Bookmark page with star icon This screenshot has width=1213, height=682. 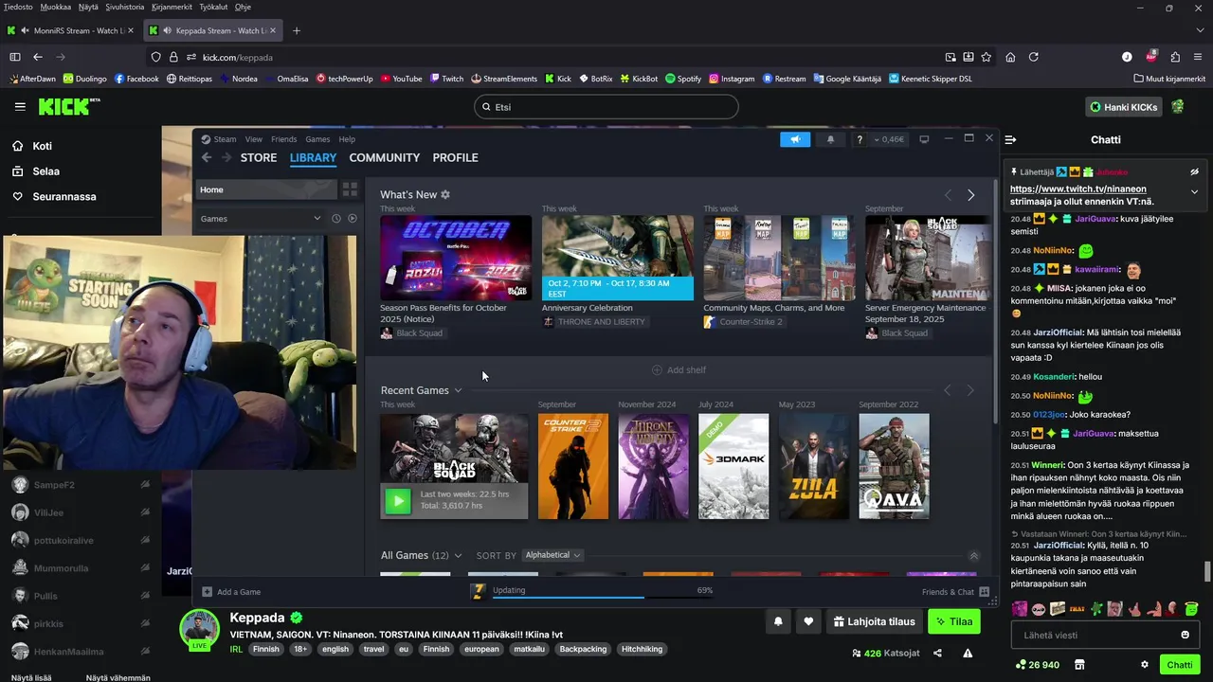click(987, 57)
